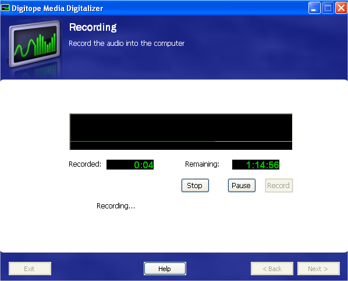Advance with the Next button

(x=318, y=269)
